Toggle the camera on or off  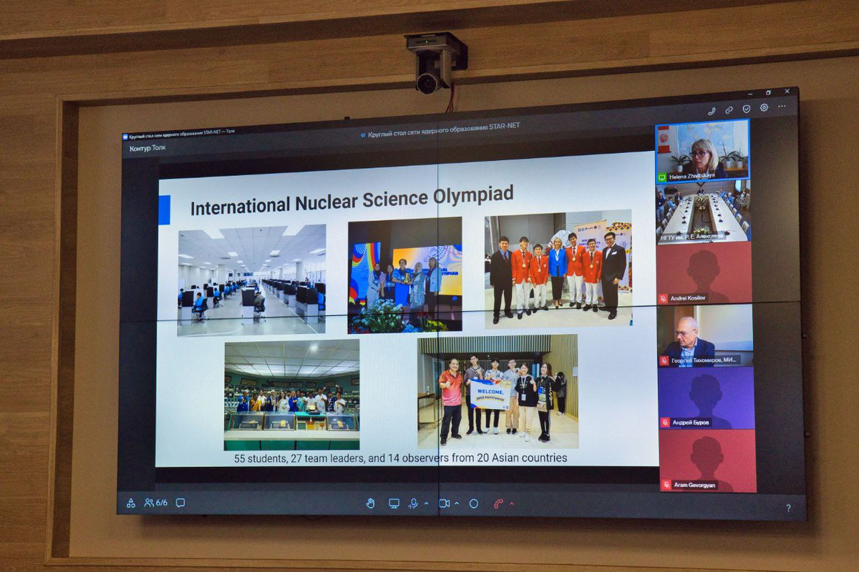tap(444, 503)
